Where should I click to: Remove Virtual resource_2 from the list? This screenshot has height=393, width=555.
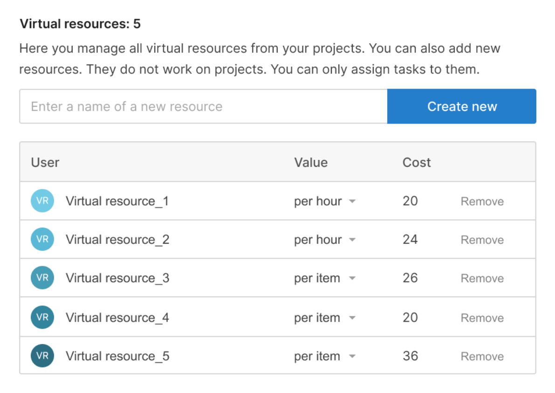(482, 239)
